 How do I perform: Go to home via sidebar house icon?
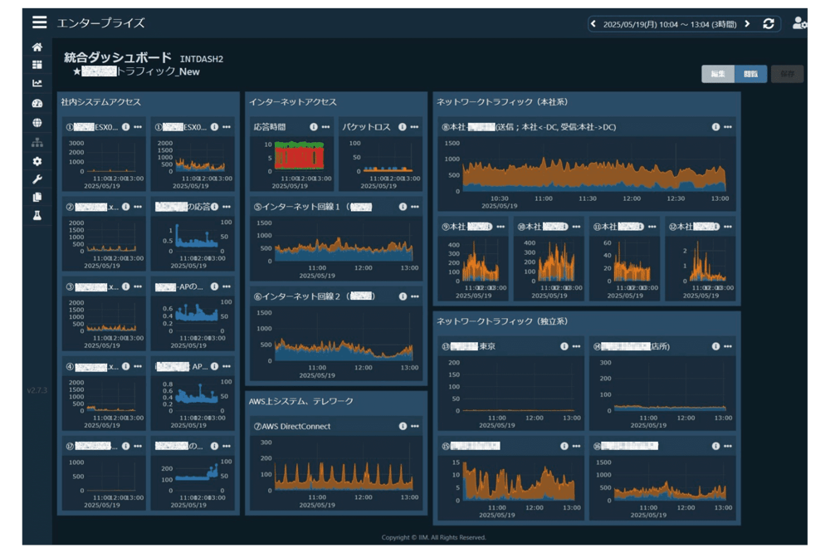37,47
